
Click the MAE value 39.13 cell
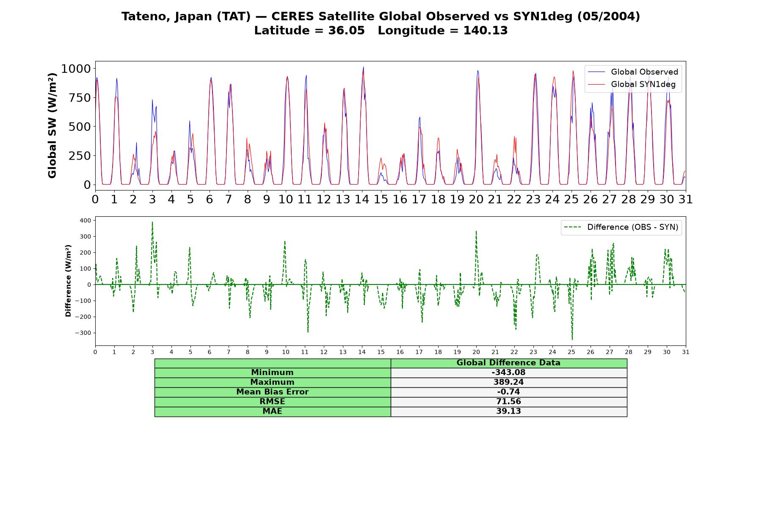509,411
